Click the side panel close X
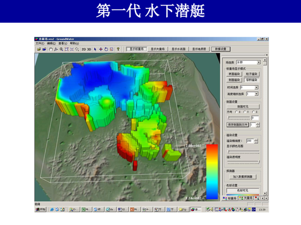 pos(267,55)
